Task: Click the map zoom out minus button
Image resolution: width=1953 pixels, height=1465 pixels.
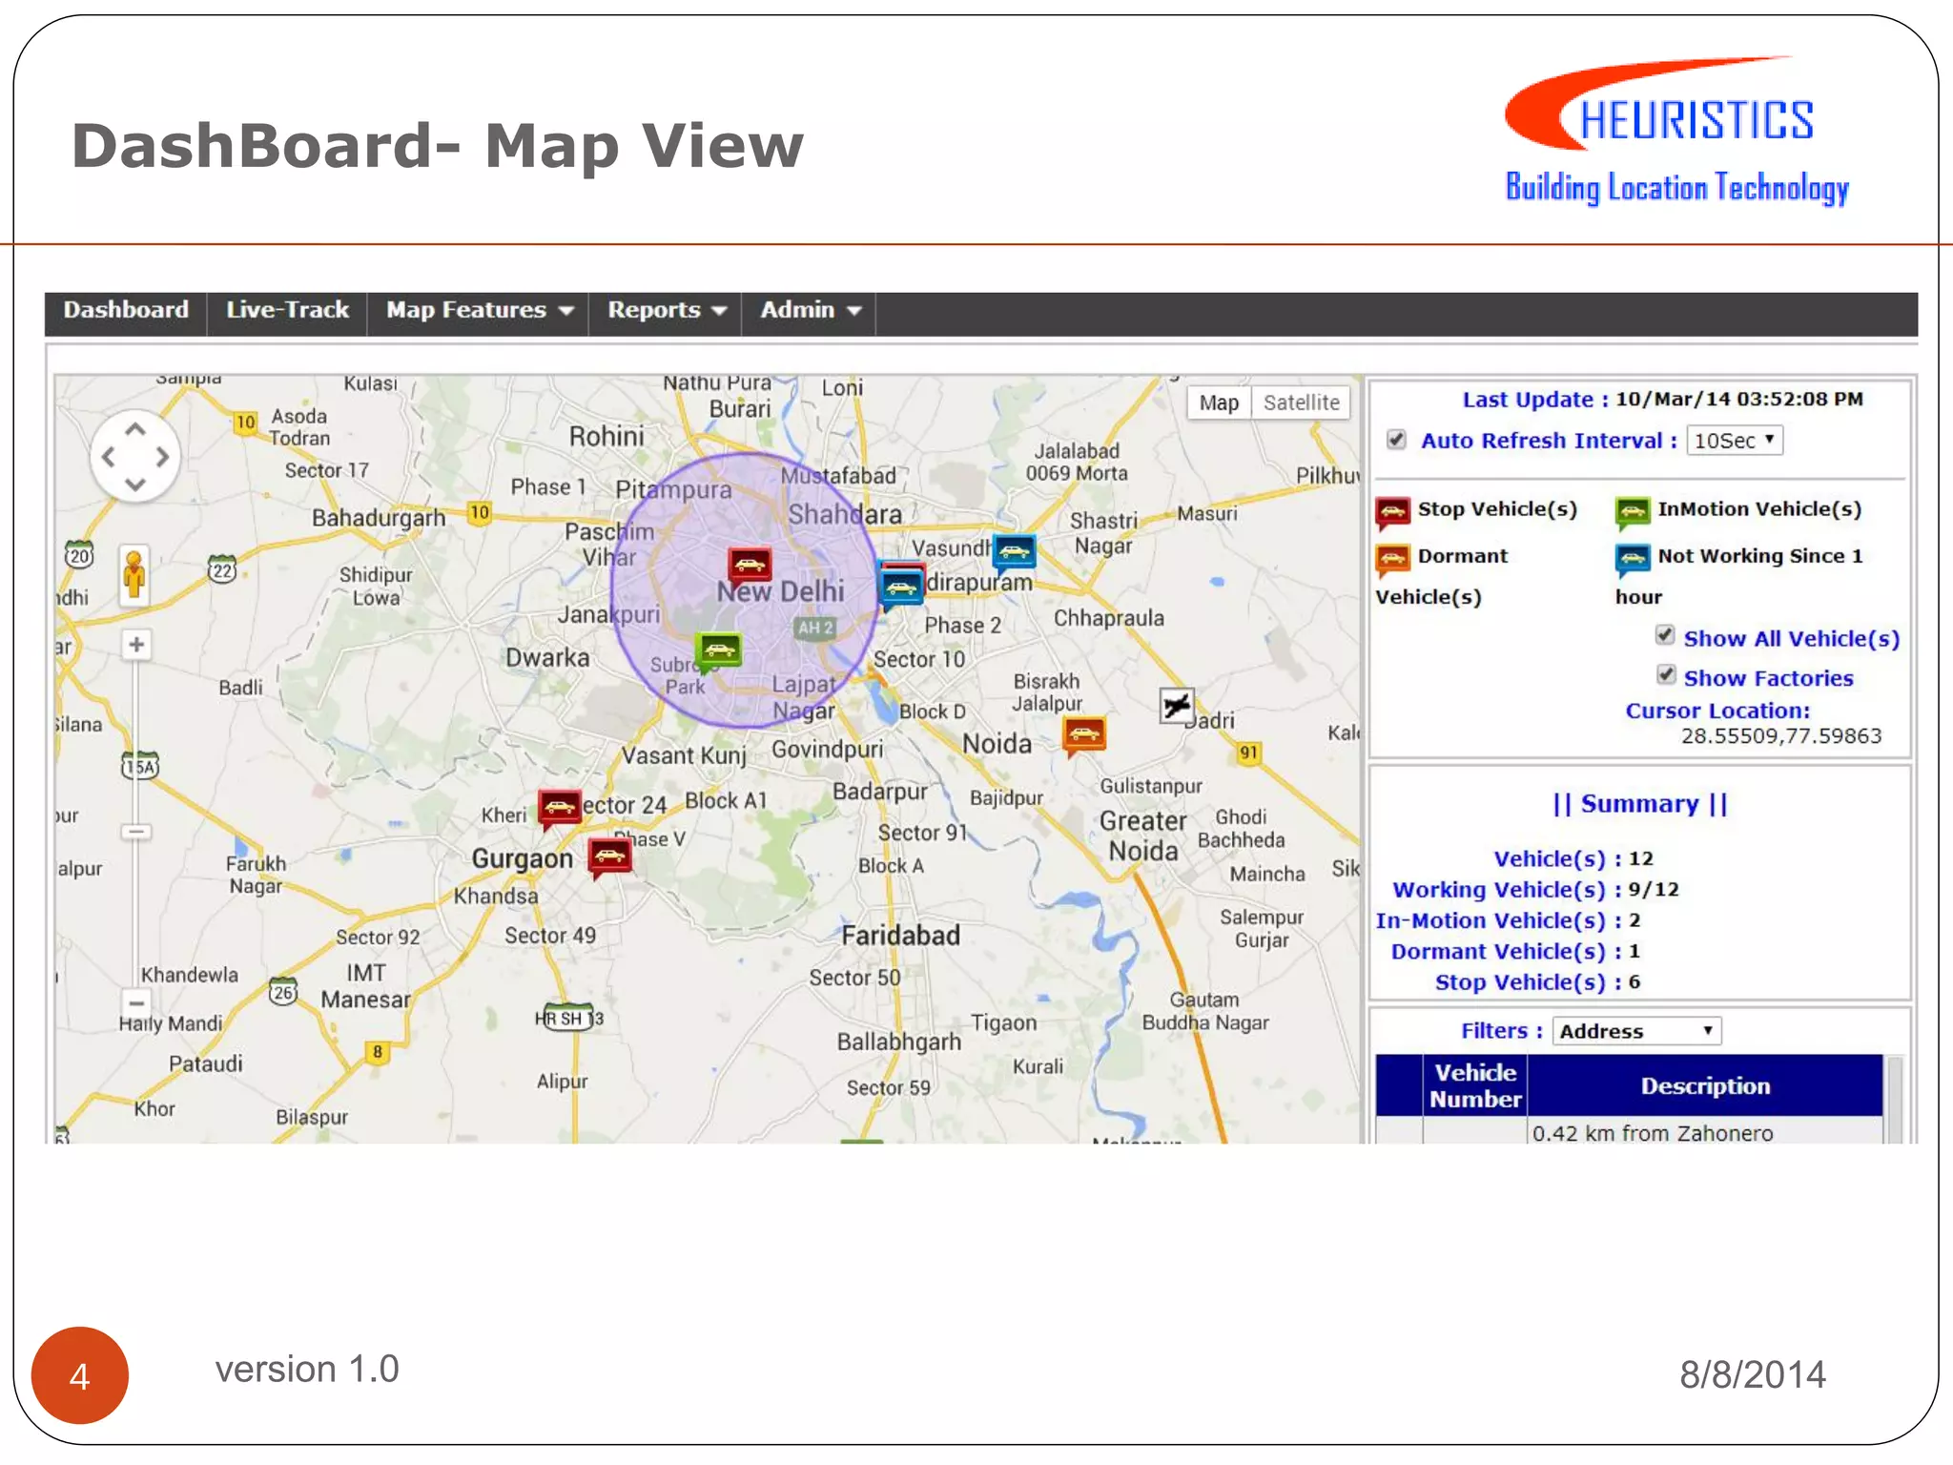Action: point(136,1002)
